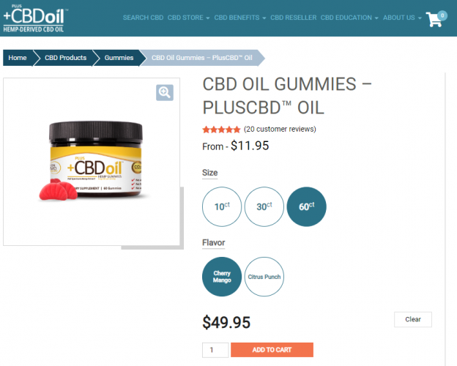Viewport: 457px width, 366px height.
Task: Expand the CBD Store dropdown menu
Action: pos(188,18)
